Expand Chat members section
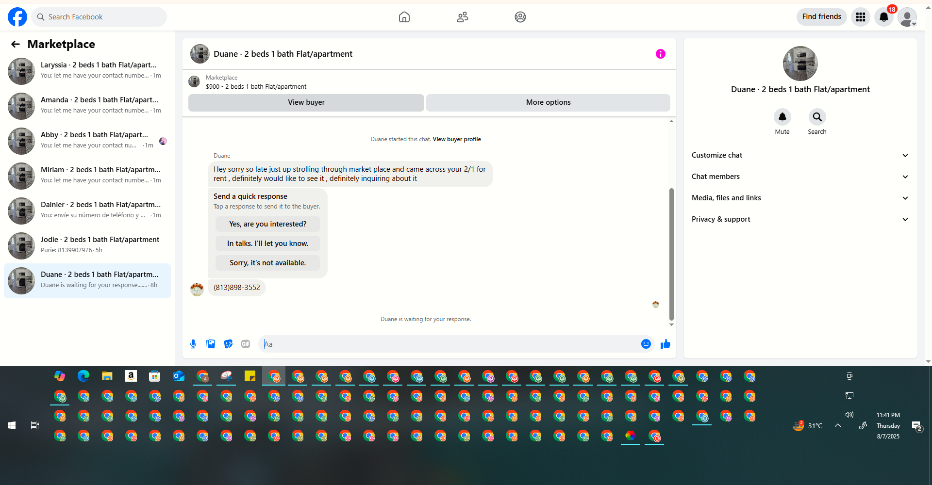The image size is (932, 485). click(x=800, y=177)
